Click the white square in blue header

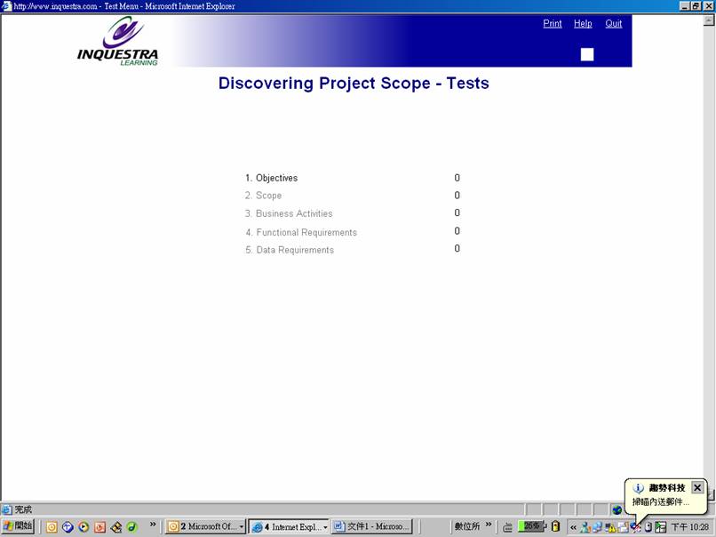point(587,54)
